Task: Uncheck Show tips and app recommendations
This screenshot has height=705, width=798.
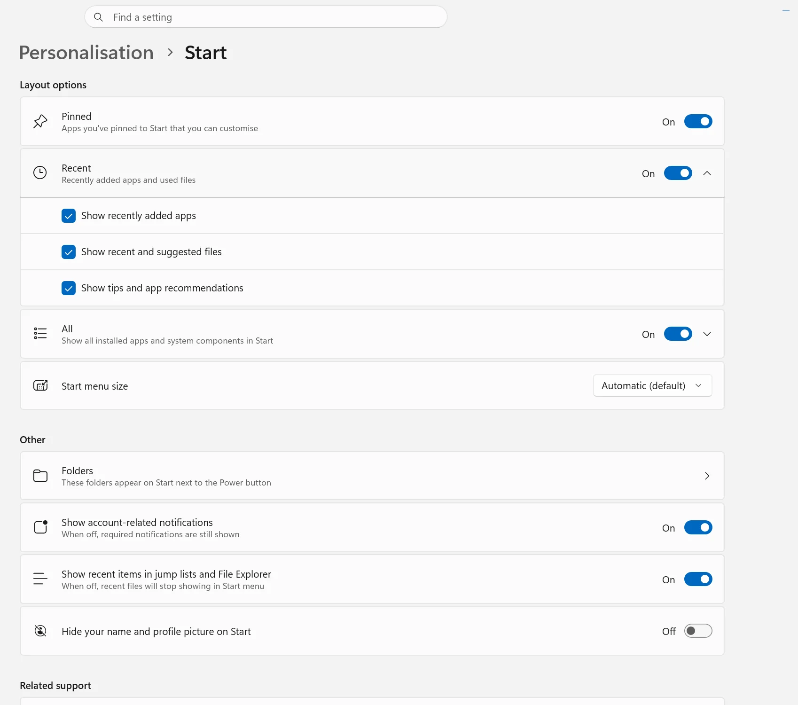Action: 69,288
